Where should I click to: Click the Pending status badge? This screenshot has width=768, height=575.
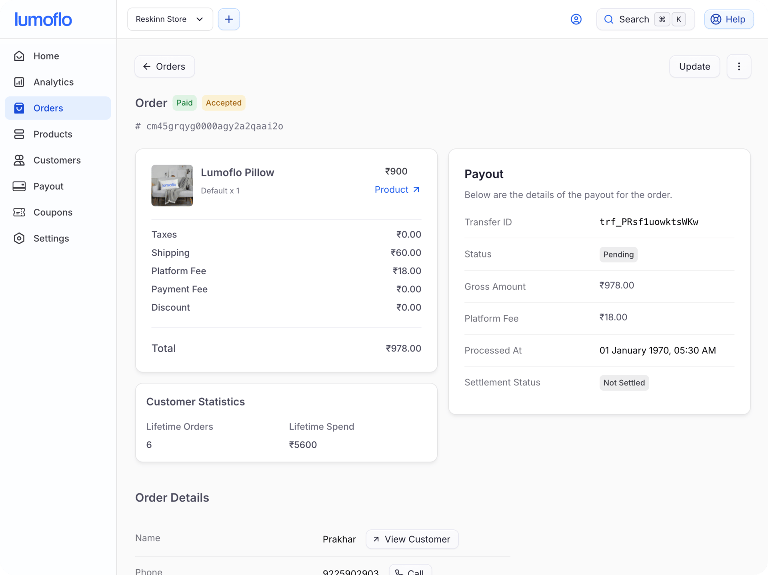point(618,254)
